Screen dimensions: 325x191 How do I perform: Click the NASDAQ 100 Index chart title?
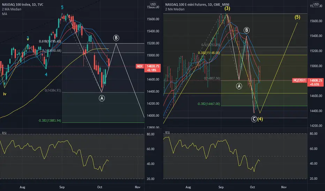(23, 5)
